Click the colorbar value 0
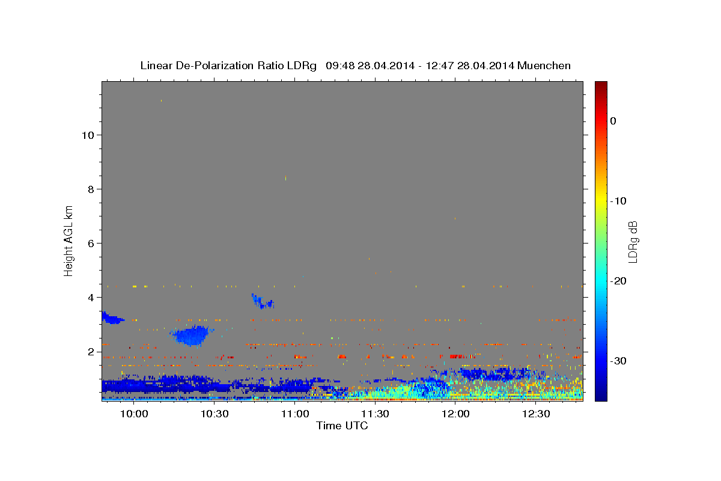Viewport: 721px width, 481px height. pyautogui.click(x=613, y=121)
